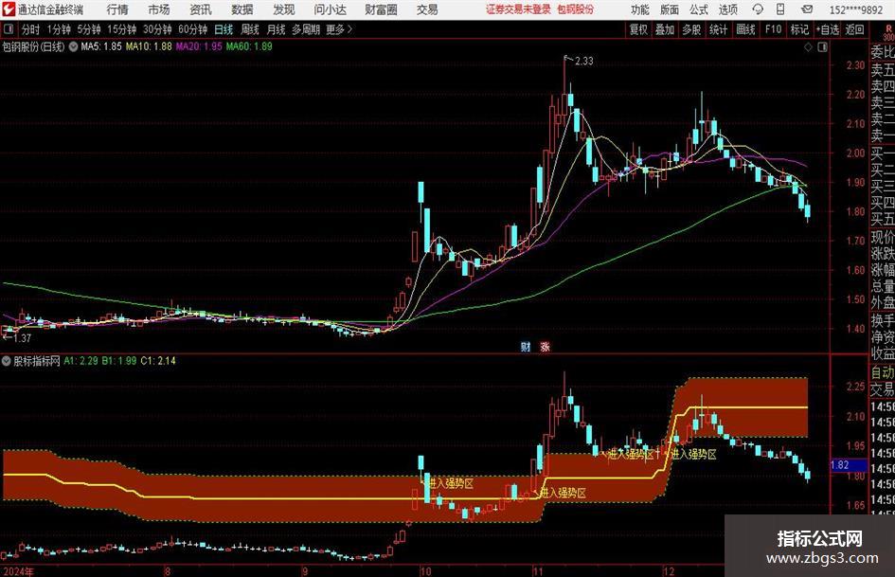Open the 版面 menu
Image resolution: width=895 pixels, height=577 pixels.
click(x=669, y=9)
